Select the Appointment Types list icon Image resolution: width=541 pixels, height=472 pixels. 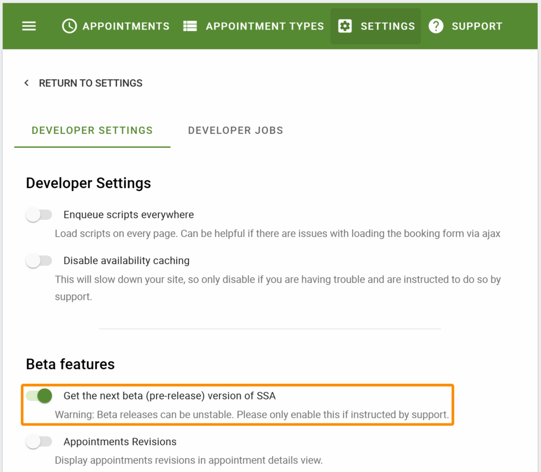tap(190, 25)
